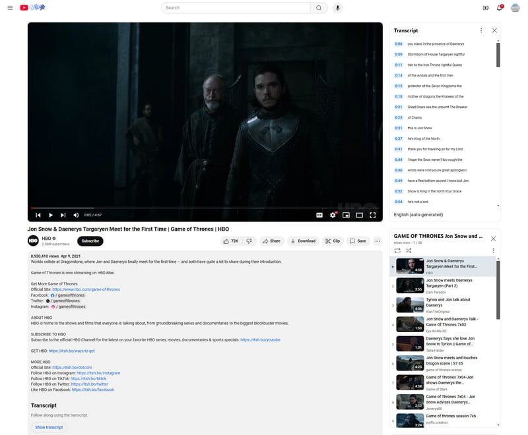This screenshot has width=528, height=435.
Task: Open the account avatar menu
Action: [x=515, y=8]
